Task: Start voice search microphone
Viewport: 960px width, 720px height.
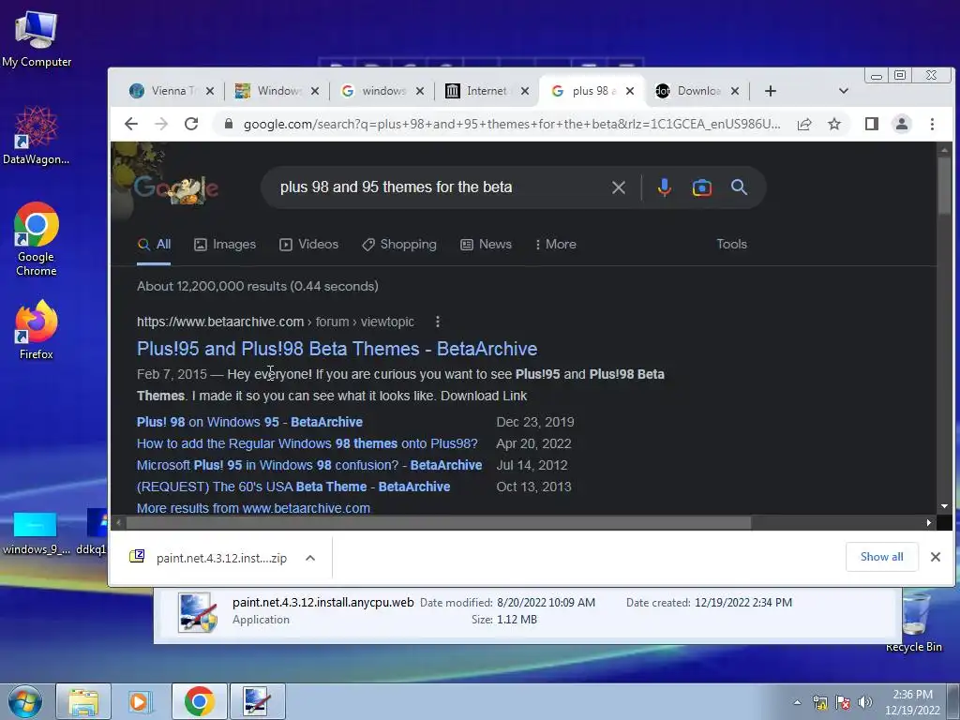Action: [665, 187]
